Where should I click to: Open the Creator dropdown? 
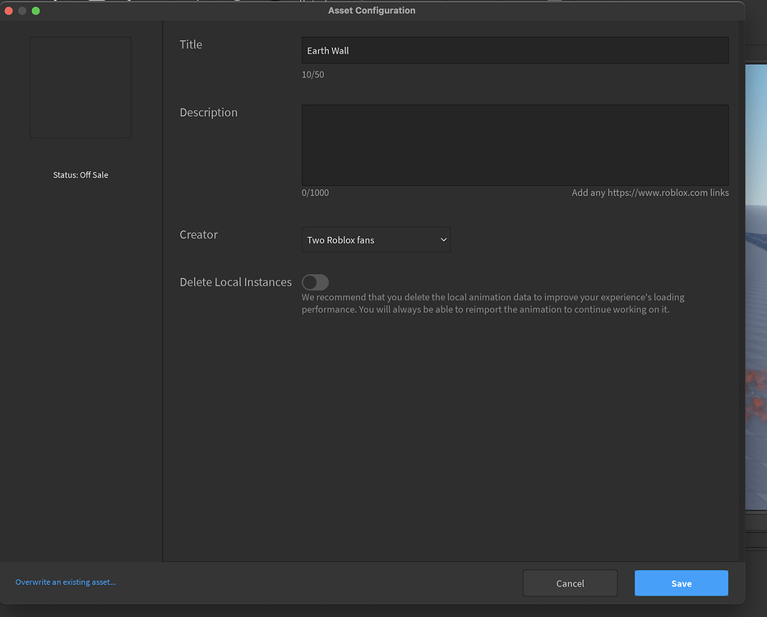click(x=375, y=239)
